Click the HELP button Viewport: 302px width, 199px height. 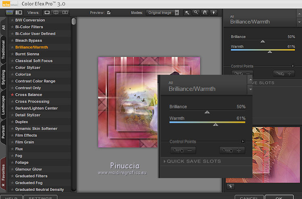point(11,197)
